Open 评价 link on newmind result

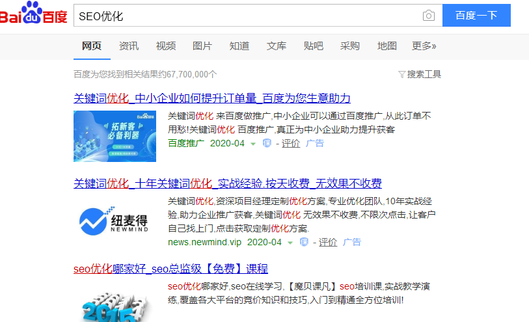pyautogui.click(x=328, y=242)
